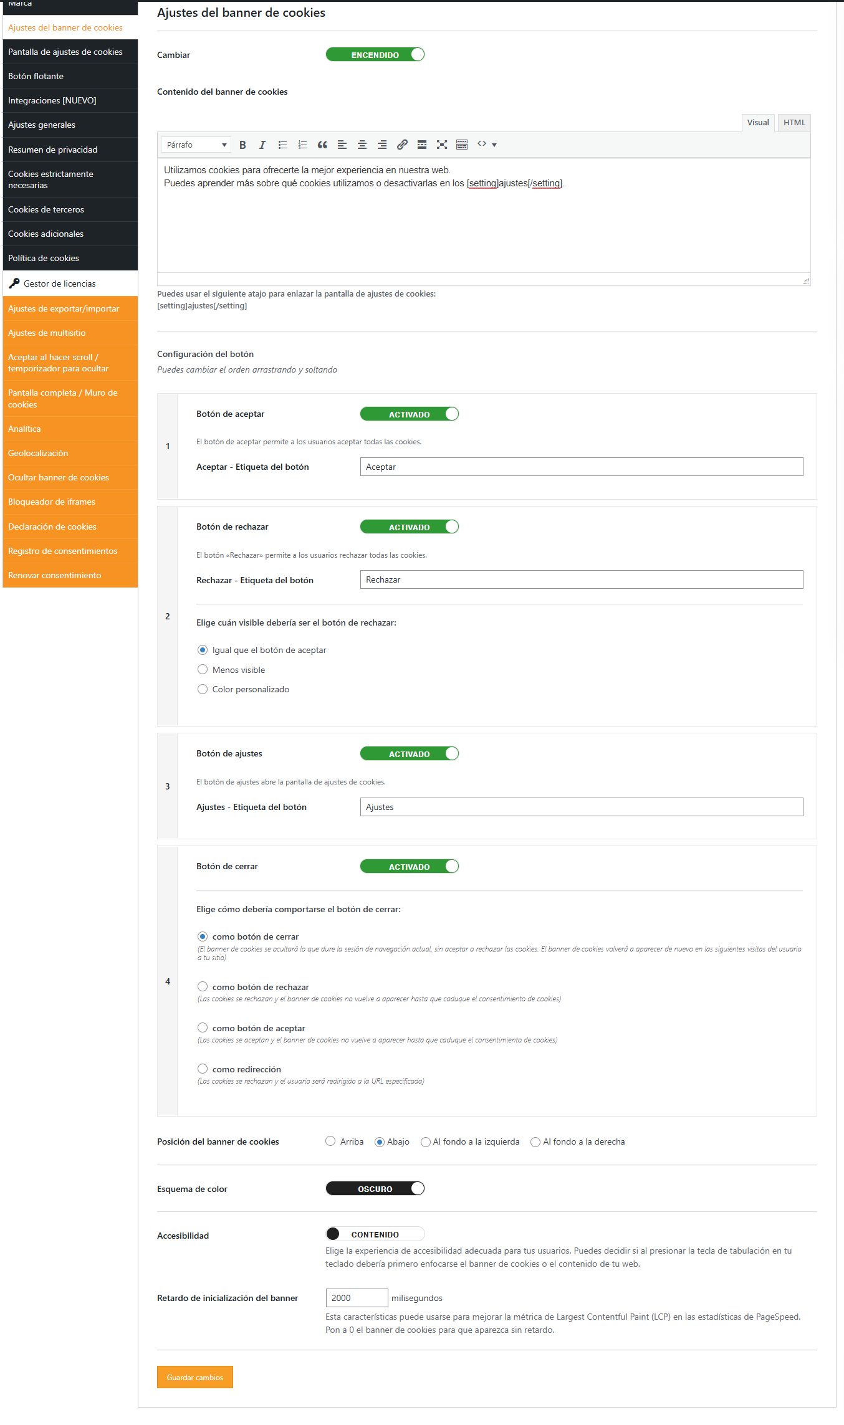Open 'Pantalla de ajustes de cookies' menu
The width and height of the screenshot is (844, 1425).
(70, 52)
